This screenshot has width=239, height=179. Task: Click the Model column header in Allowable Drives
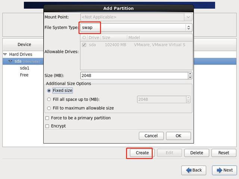[160, 38]
